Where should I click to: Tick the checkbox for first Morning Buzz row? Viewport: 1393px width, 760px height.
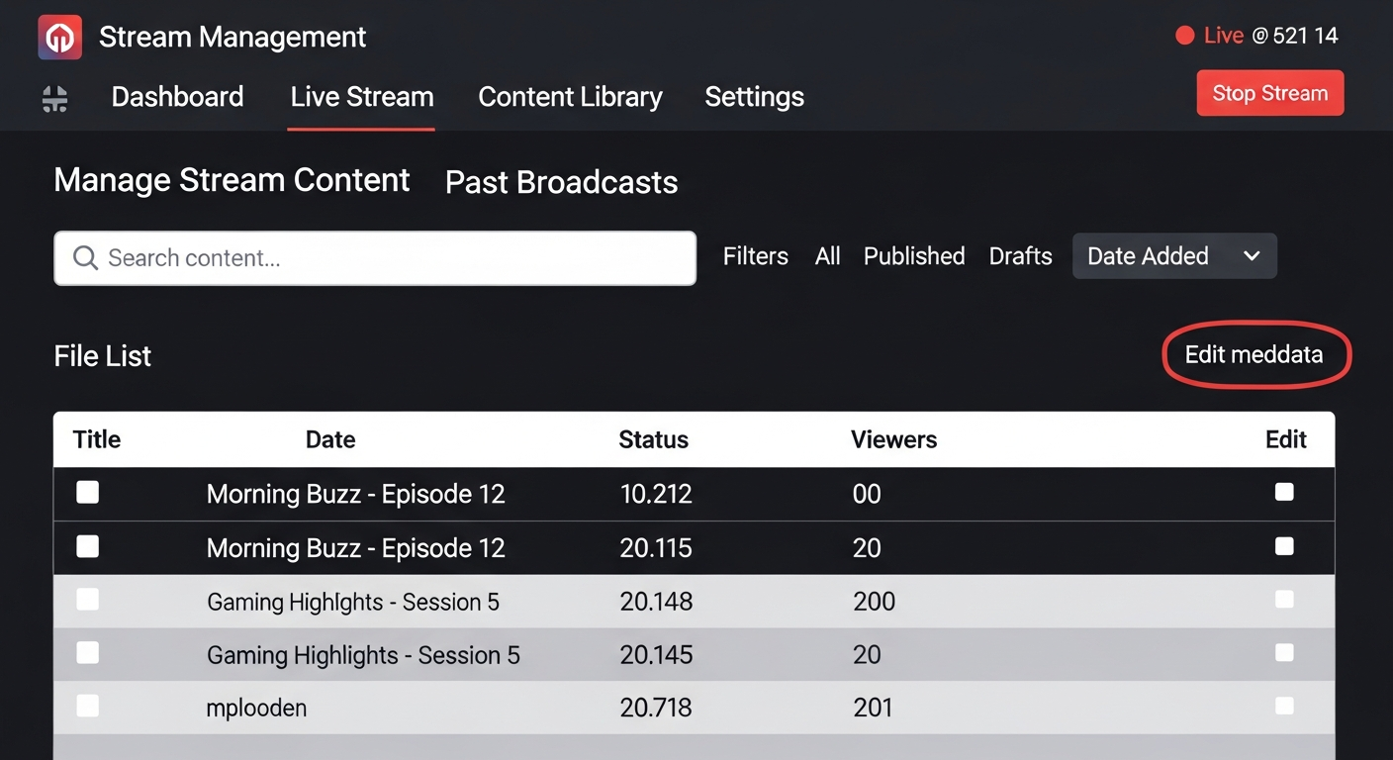click(88, 492)
